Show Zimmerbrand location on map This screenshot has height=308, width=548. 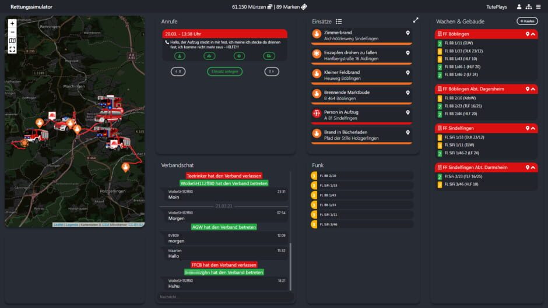(x=408, y=33)
